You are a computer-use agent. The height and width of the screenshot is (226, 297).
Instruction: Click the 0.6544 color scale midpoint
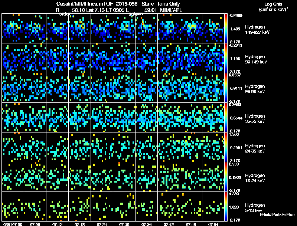pos(236,118)
